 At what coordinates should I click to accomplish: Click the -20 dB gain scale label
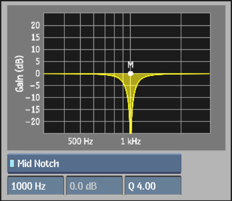[33, 122]
